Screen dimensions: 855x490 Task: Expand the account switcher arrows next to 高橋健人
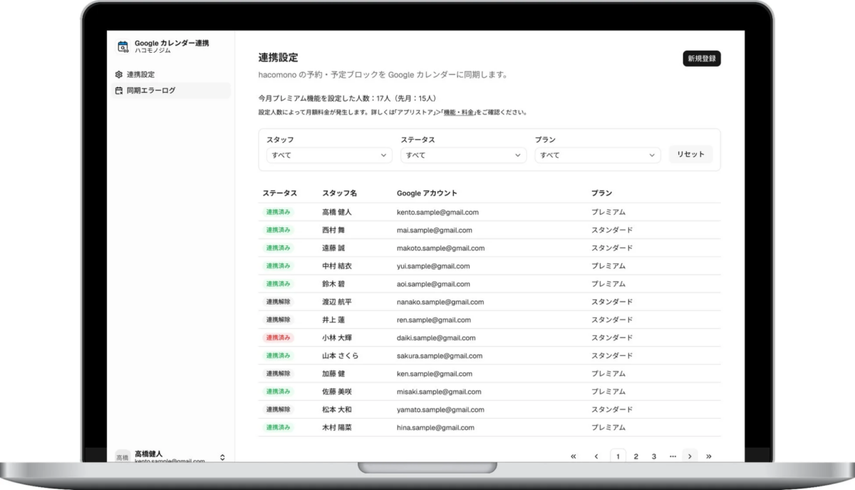(x=222, y=457)
